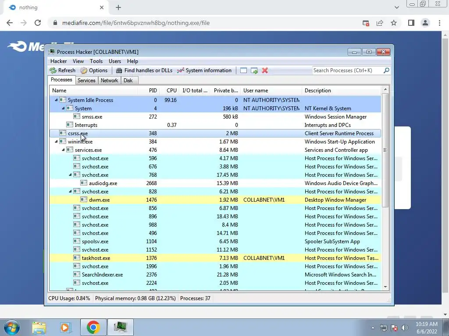Click the Refresh toolbar button
The width and height of the screenshot is (449, 336).
(x=62, y=70)
